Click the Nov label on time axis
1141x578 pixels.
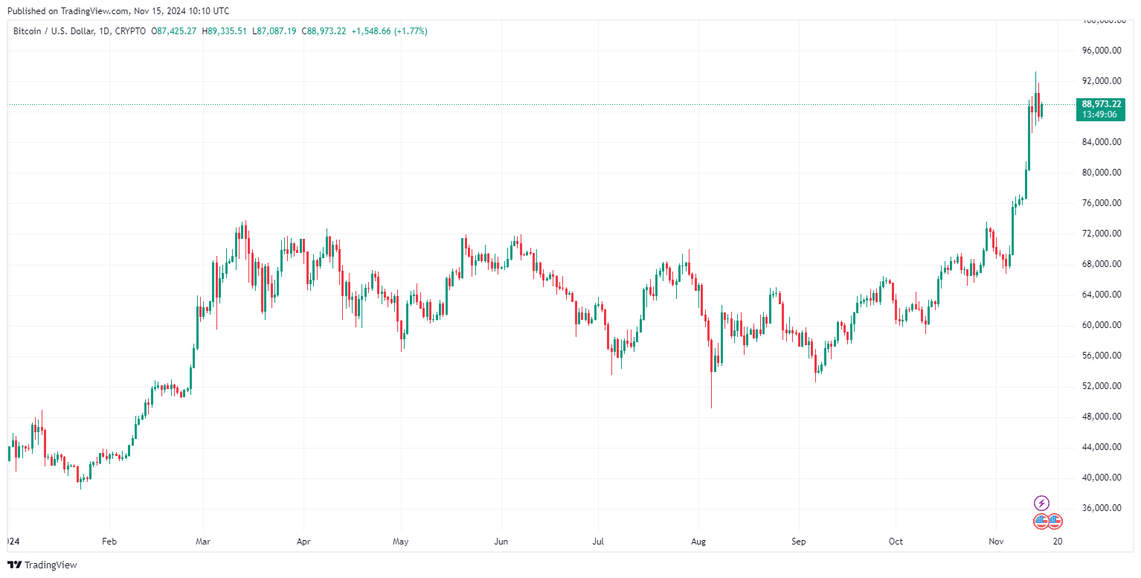(x=997, y=542)
